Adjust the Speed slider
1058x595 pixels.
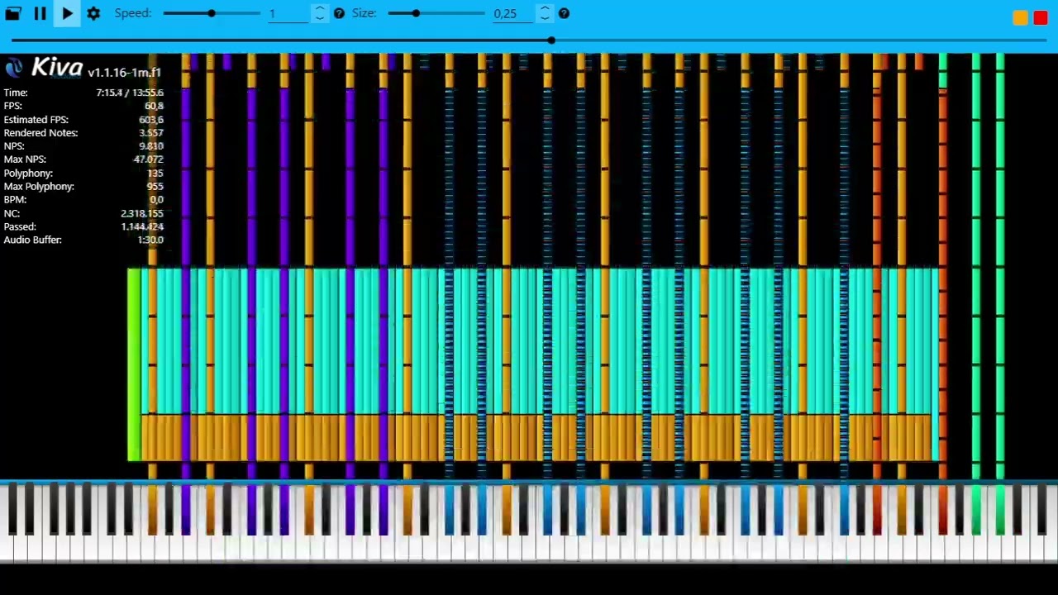[x=212, y=13]
